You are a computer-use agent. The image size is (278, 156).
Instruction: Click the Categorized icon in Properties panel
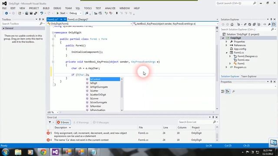coord(223,91)
